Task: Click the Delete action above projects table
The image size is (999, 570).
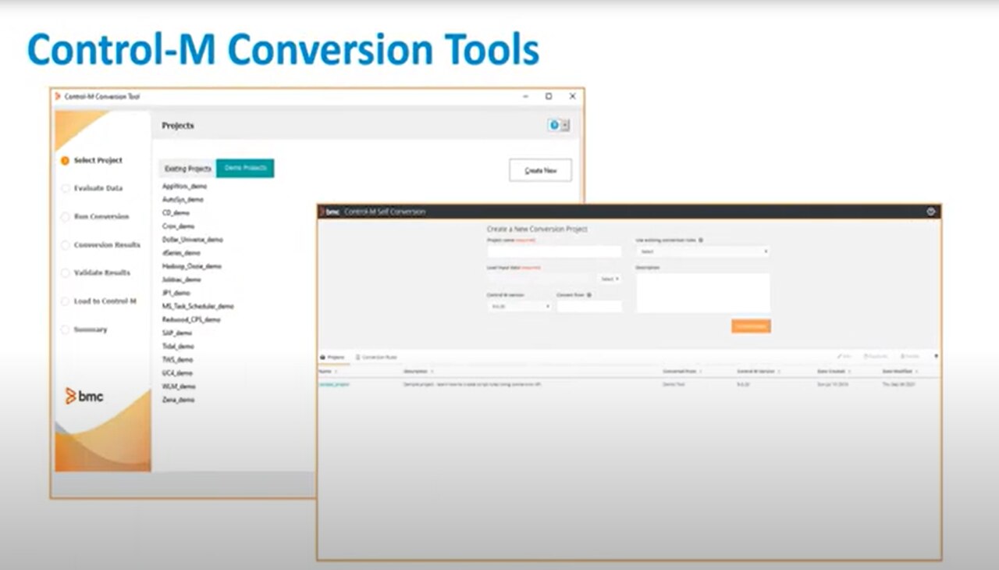Action: pyautogui.click(x=909, y=356)
